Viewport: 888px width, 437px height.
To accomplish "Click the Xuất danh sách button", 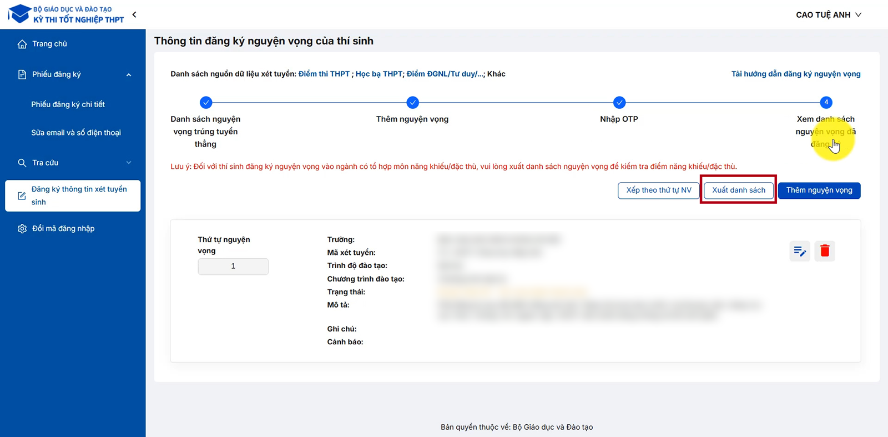I will tap(738, 190).
